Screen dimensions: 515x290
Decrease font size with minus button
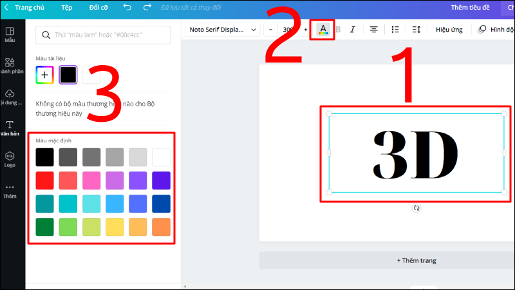[x=270, y=30]
